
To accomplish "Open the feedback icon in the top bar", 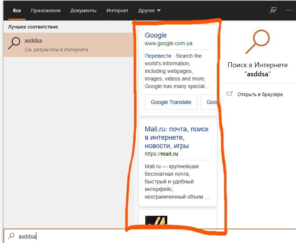I will click(x=273, y=10).
